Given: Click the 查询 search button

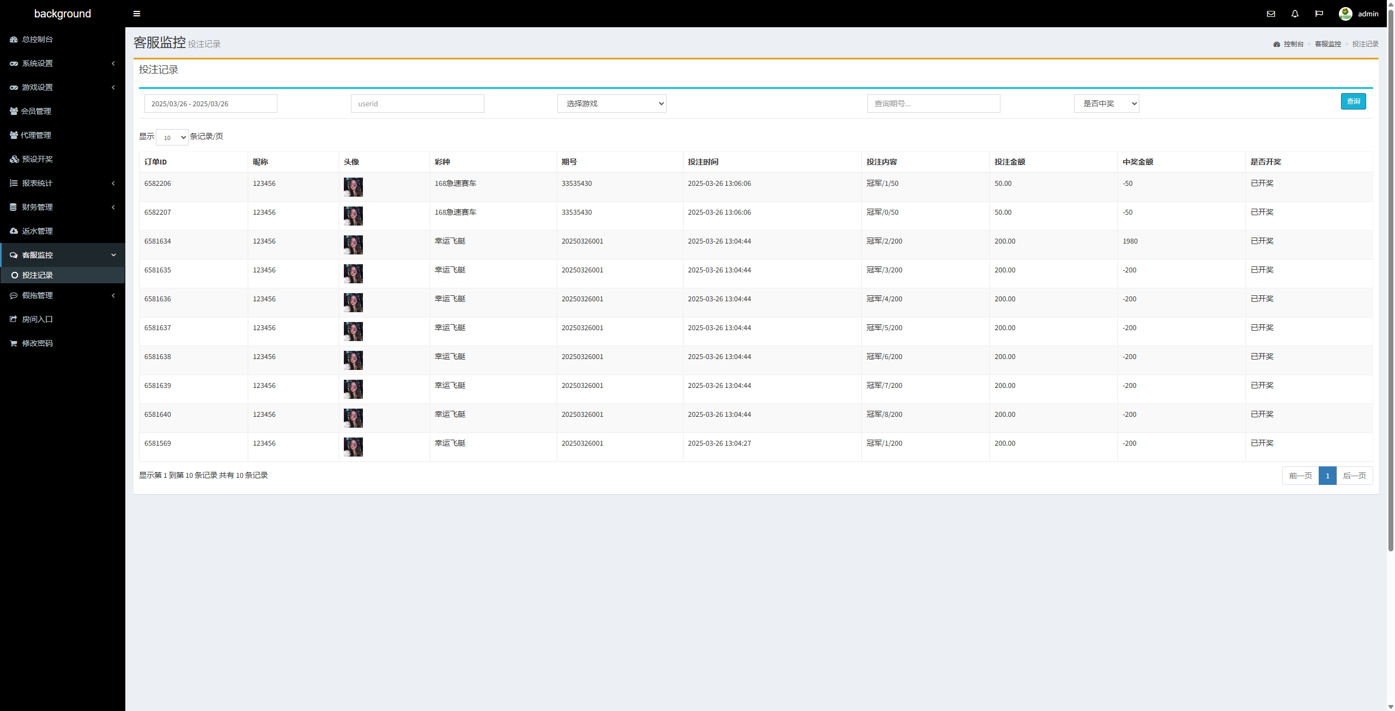Looking at the screenshot, I should tap(1353, 101).
